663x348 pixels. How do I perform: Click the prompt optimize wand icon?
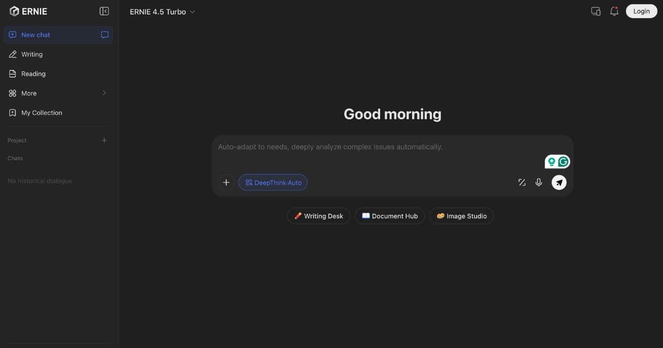coord(522,182)
